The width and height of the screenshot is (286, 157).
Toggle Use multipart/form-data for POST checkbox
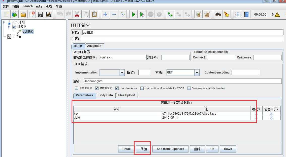tap(142, 88)
